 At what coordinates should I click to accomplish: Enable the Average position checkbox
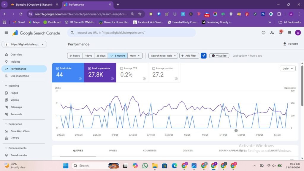pos(153,69)
